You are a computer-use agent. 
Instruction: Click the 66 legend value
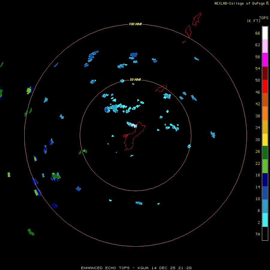[258, 33]
